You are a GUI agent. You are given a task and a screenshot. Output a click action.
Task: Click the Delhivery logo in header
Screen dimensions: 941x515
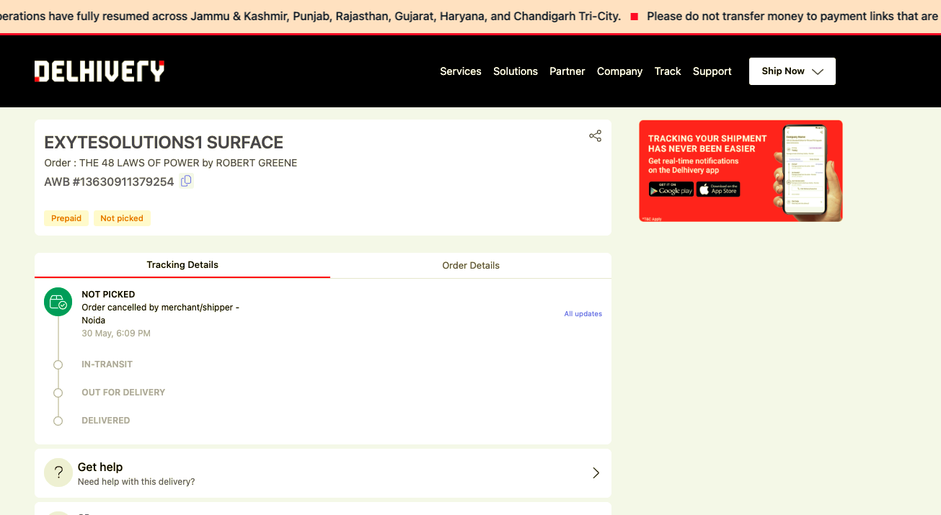coord(100,71)
